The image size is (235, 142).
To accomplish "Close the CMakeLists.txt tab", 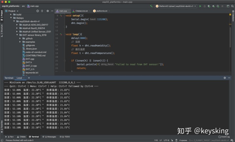I will (90, 11).
